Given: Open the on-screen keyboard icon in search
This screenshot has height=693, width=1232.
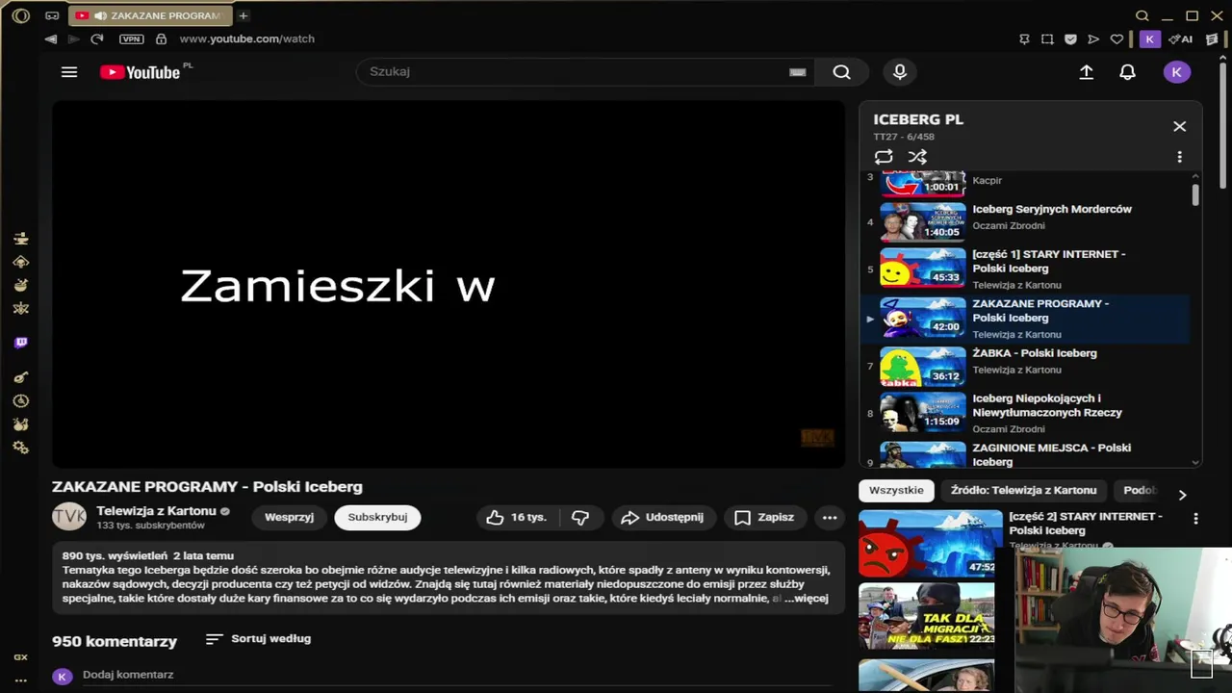Looking at the screenshot, I should (x=797, y=72).
